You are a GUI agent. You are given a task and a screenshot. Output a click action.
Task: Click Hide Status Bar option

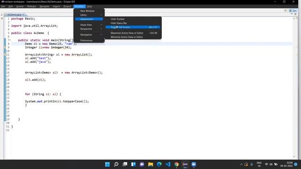[133, 23]
